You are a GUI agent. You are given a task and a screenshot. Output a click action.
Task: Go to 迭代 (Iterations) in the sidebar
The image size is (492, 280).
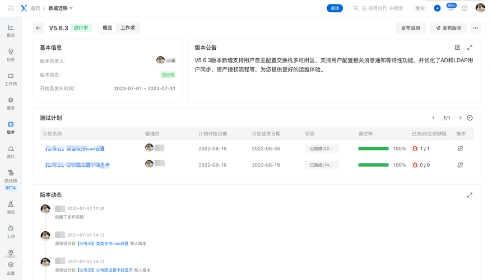pos(11,152)
